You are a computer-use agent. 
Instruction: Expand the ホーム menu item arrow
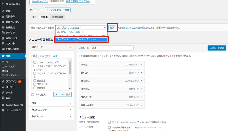click(x=142, y=64)
